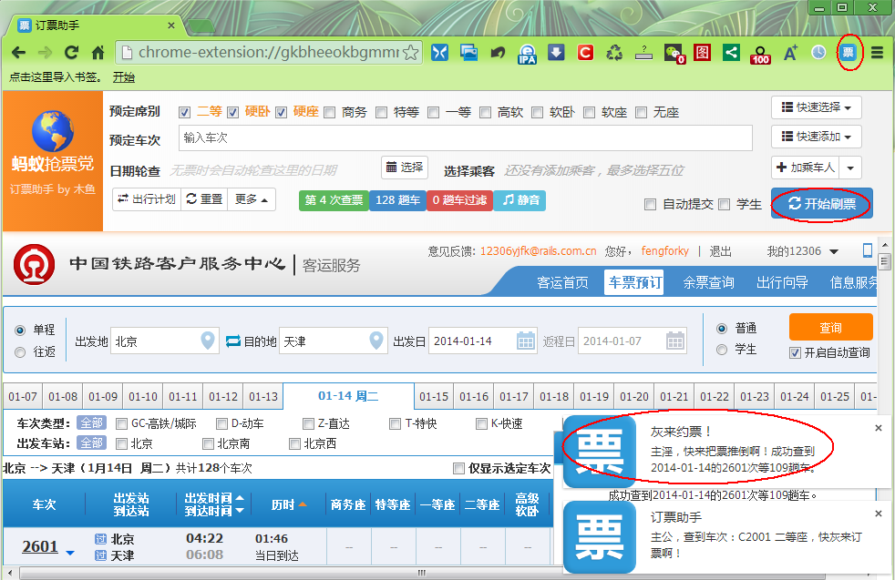Select the 01-20 date tab
895x580 pixels.
coord(634,396)
